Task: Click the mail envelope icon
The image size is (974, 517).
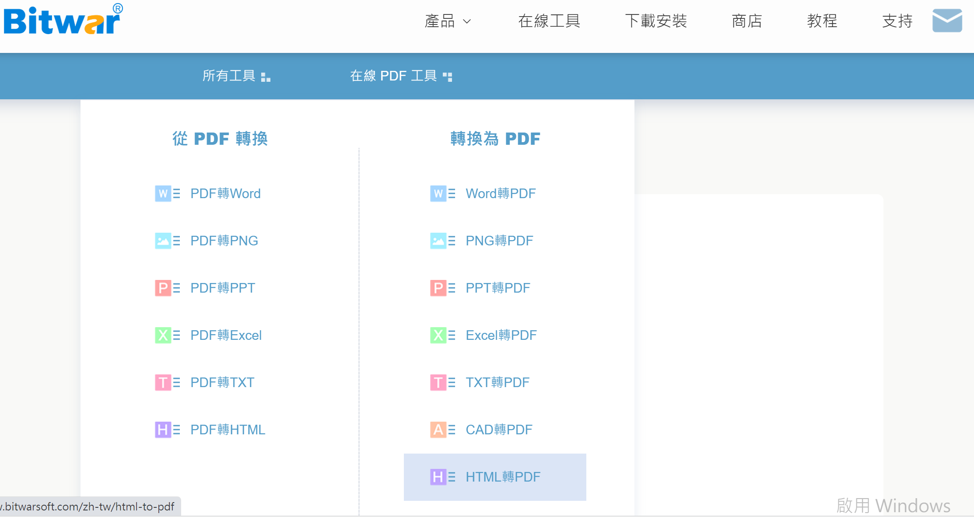Action: pyautogui.click(x=947, y=21)
